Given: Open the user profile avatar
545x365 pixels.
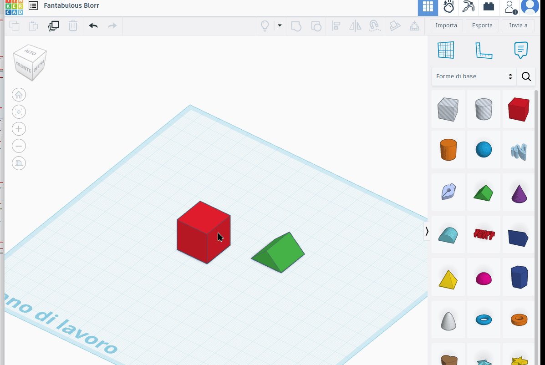Looking at the screenshot, I should pyautogui.click(x=530, y=7).
